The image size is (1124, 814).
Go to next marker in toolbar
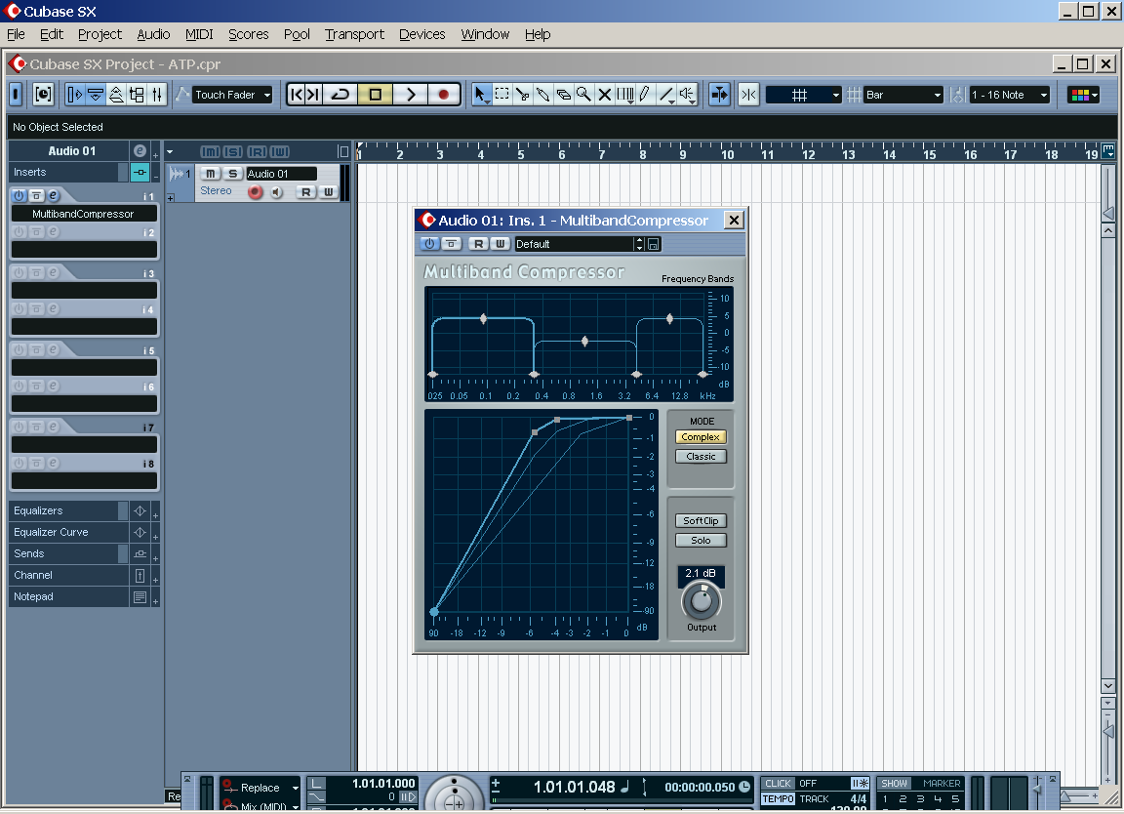[313, 95]
